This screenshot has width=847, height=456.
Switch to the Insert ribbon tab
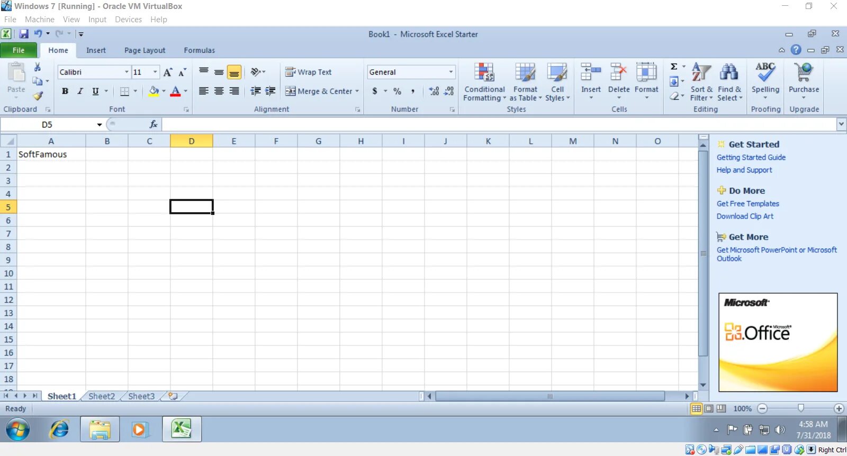96,50
